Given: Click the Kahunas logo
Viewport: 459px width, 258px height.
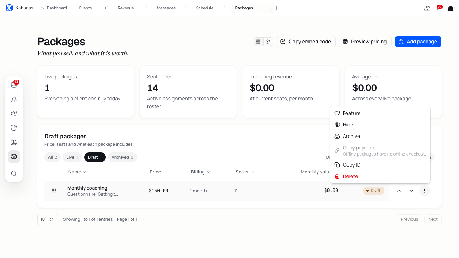Looking at the screenshot, I should pyautogui.click(x=9, y=8).
